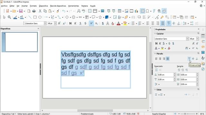Click the Insert image icon
The height and width of the screenshot is (115, 206).
126,11
